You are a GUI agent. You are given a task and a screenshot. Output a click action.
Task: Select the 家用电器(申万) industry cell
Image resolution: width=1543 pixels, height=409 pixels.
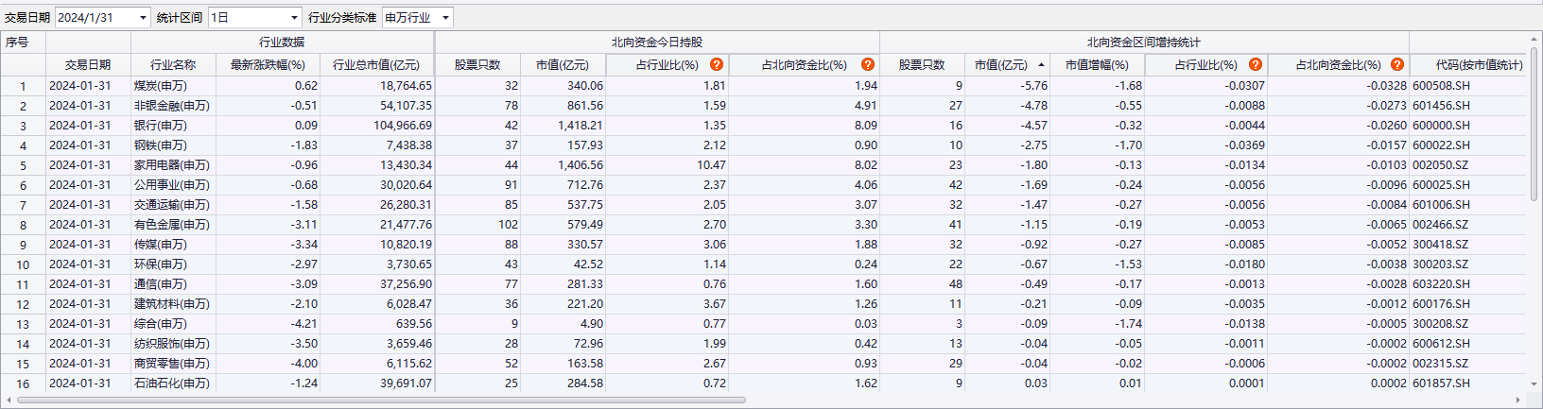171,165
